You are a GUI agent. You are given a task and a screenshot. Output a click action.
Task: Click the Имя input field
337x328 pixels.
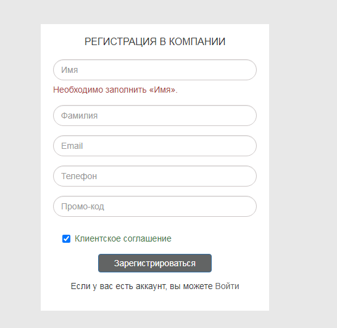[x=155, y=70]
